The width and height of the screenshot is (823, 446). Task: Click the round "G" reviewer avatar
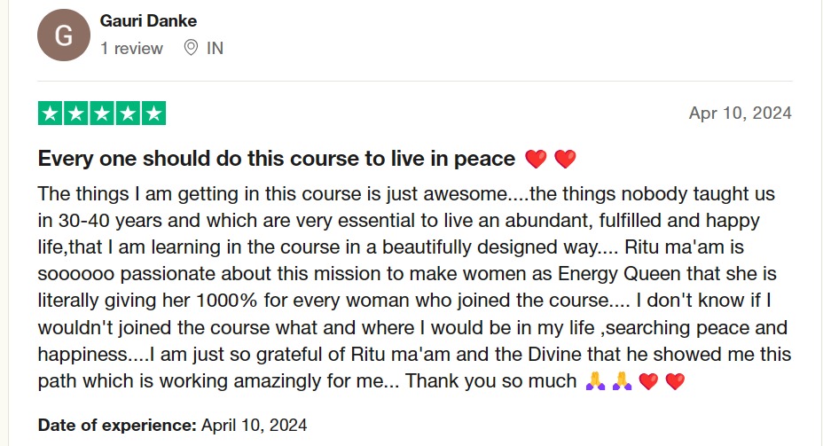click(64, 35)
